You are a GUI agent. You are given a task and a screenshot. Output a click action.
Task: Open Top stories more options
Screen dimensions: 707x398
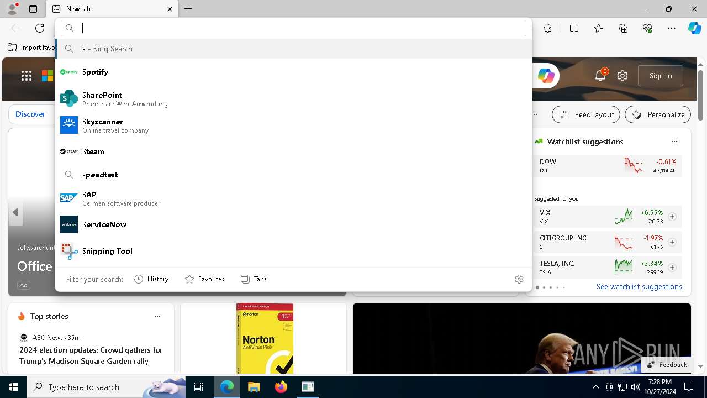[x=157, y=316]
